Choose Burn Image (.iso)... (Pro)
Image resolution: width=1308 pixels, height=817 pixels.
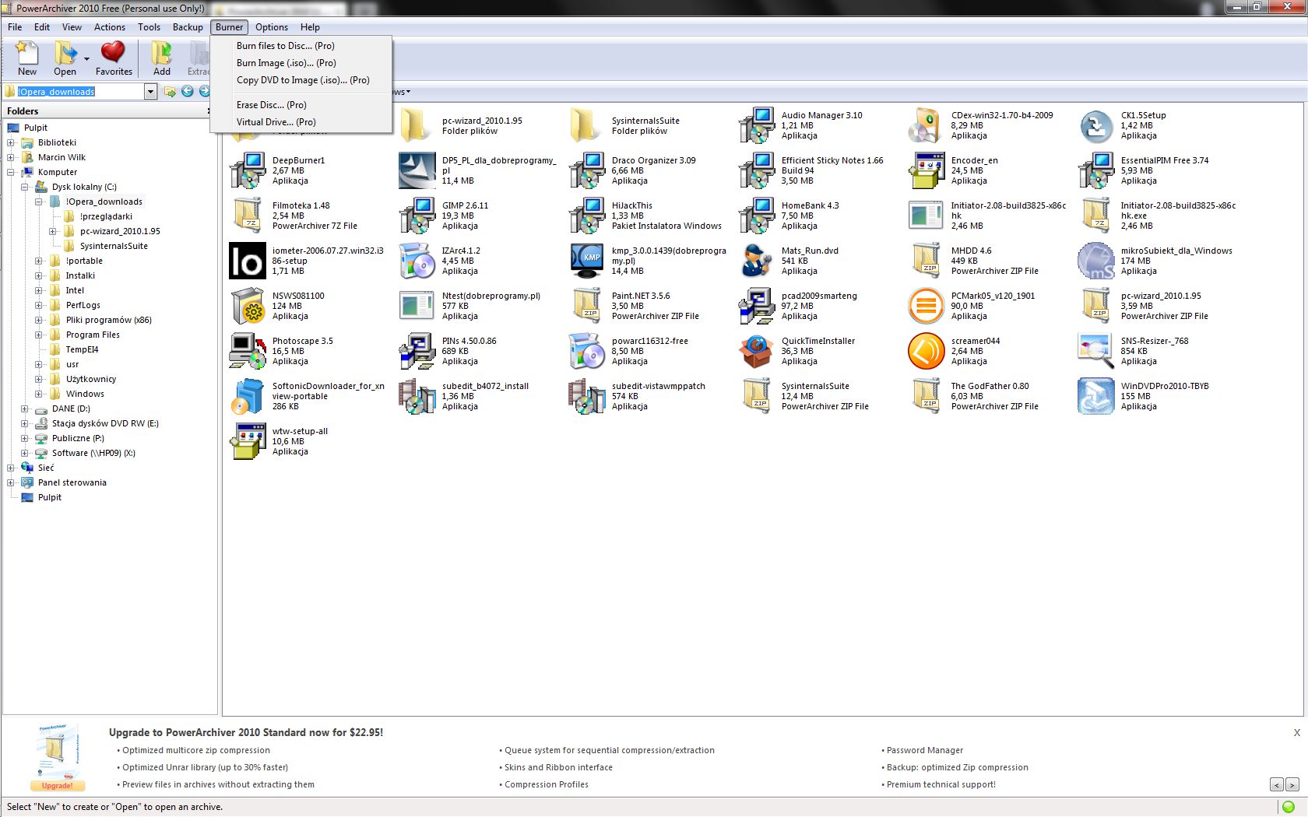pyautogui.click(x=301, y=63)
